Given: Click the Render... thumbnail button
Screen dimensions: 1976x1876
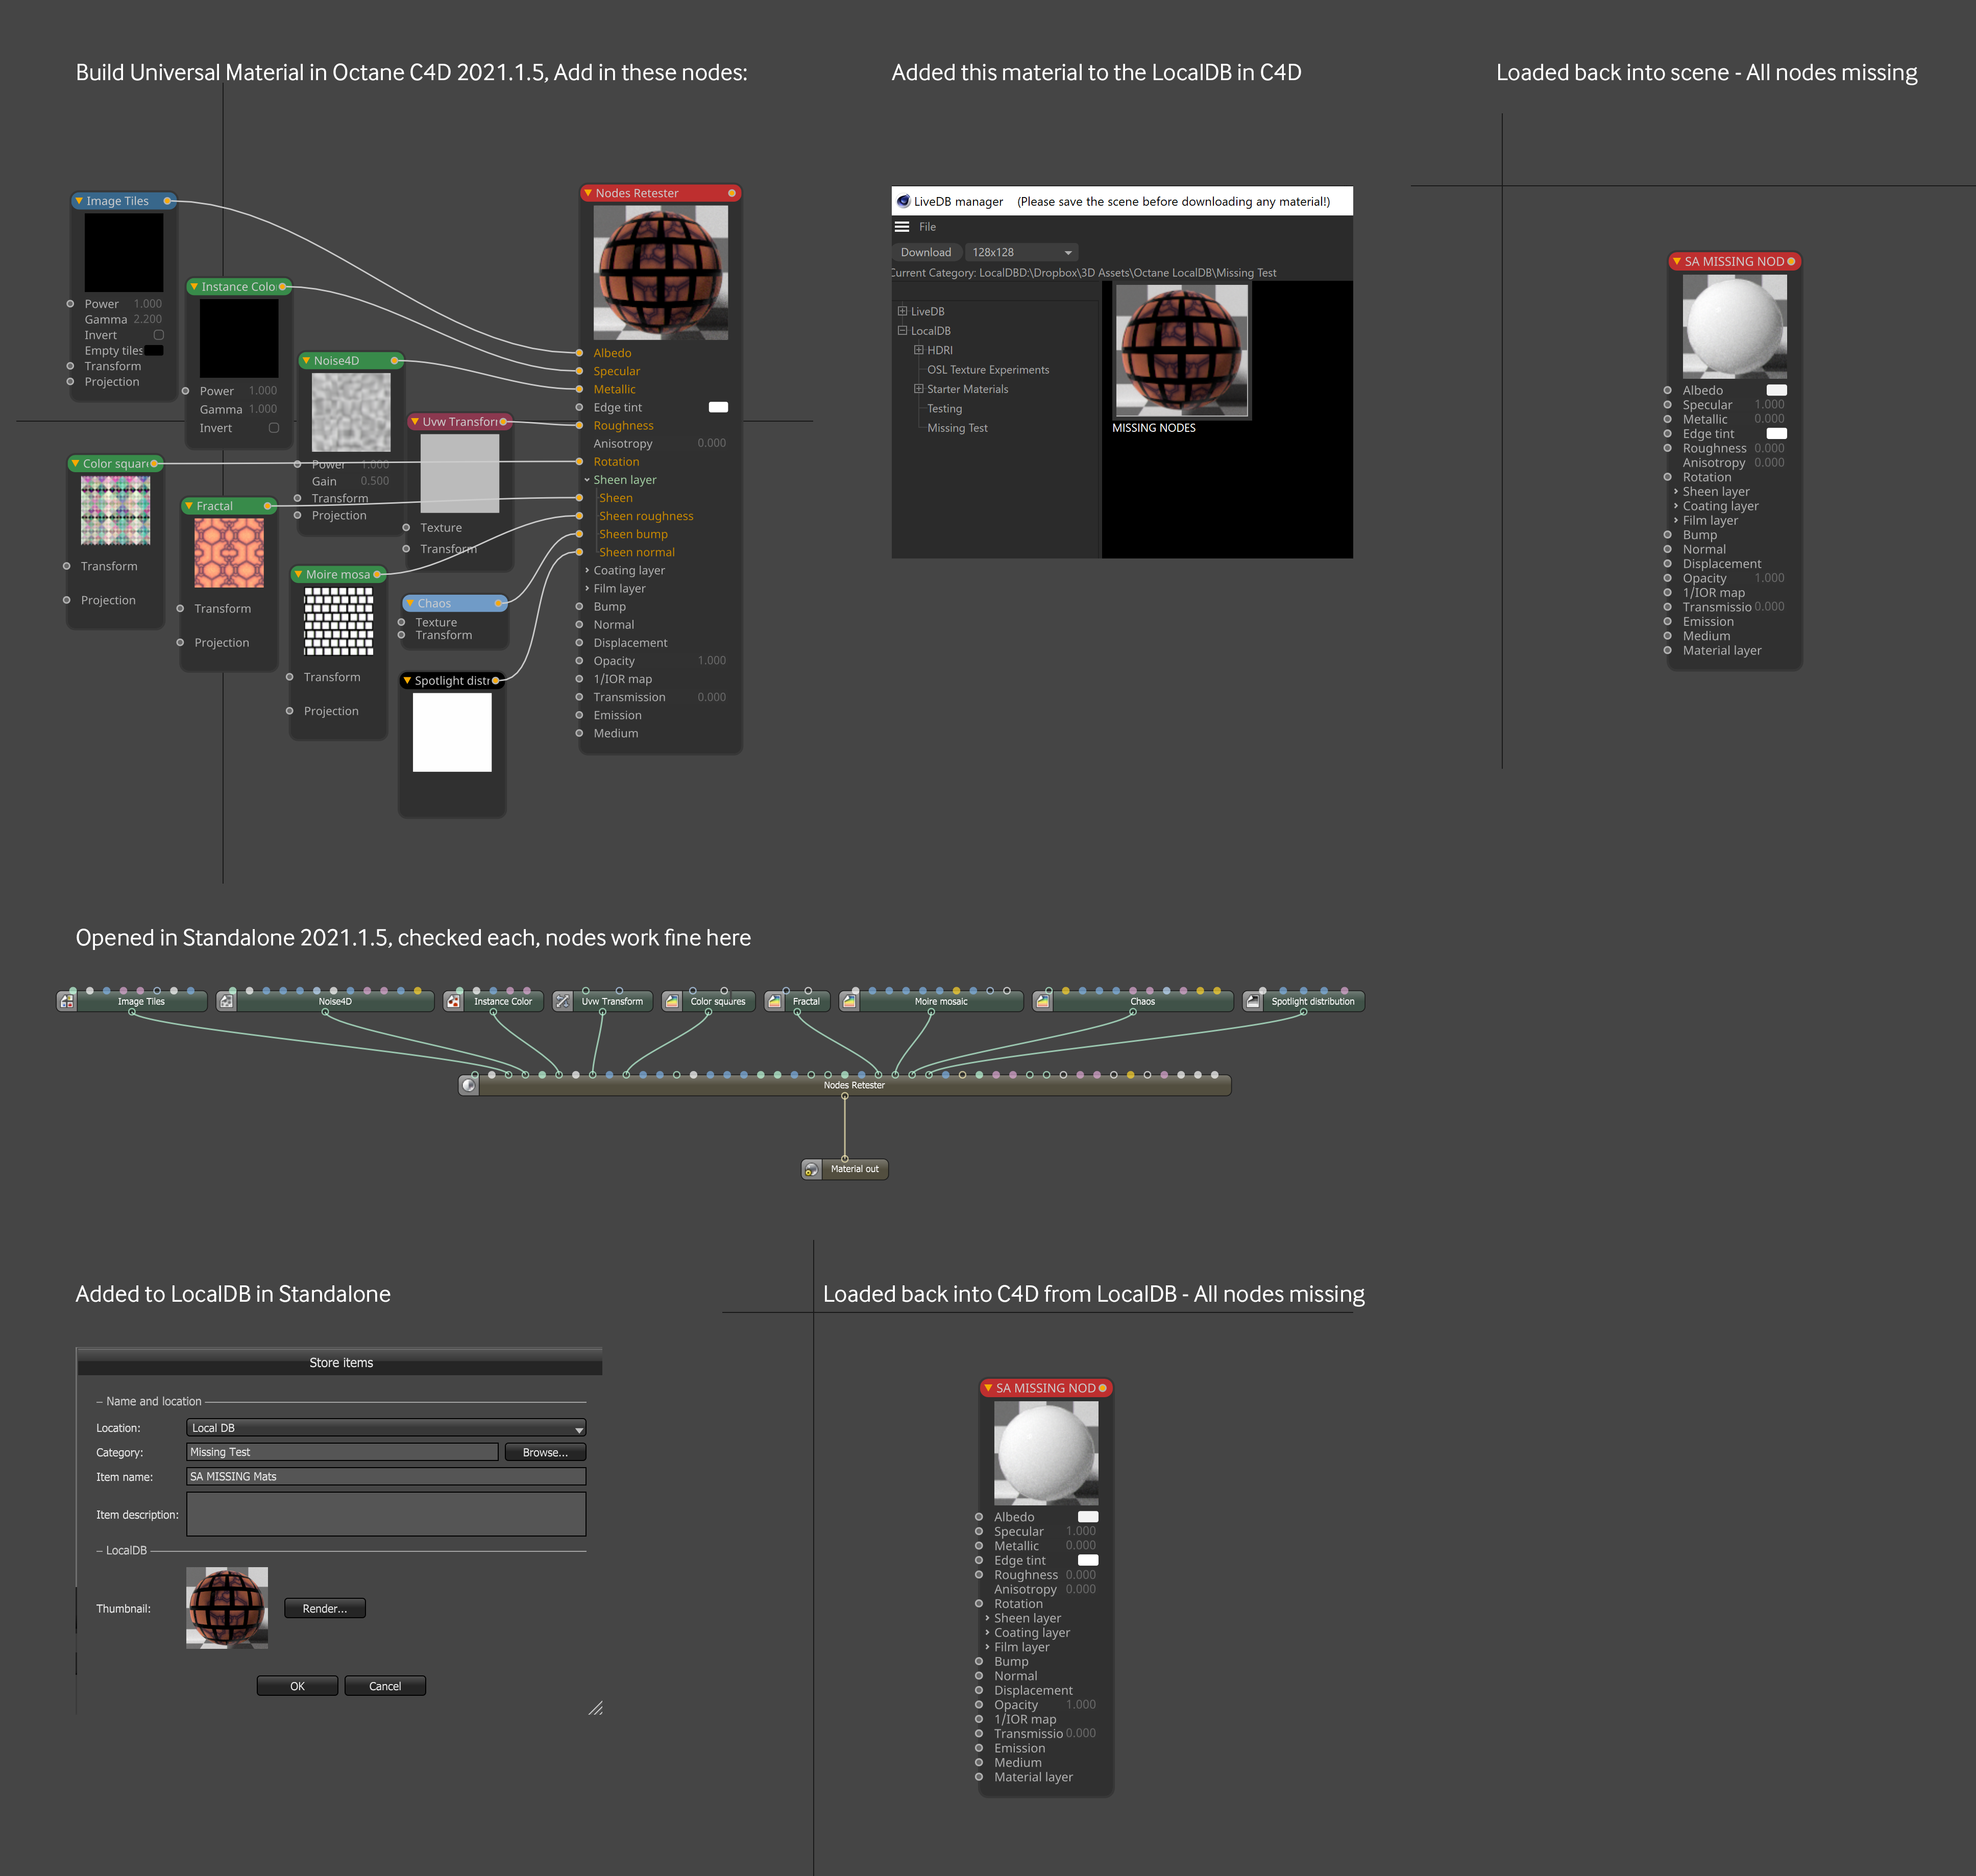Looking at the screenshot, I should (x=325, y=1608).
